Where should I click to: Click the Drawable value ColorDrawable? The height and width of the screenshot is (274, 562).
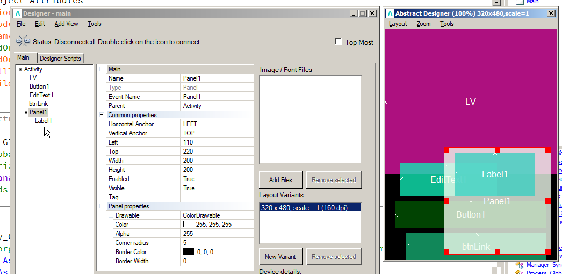(217, 215)
